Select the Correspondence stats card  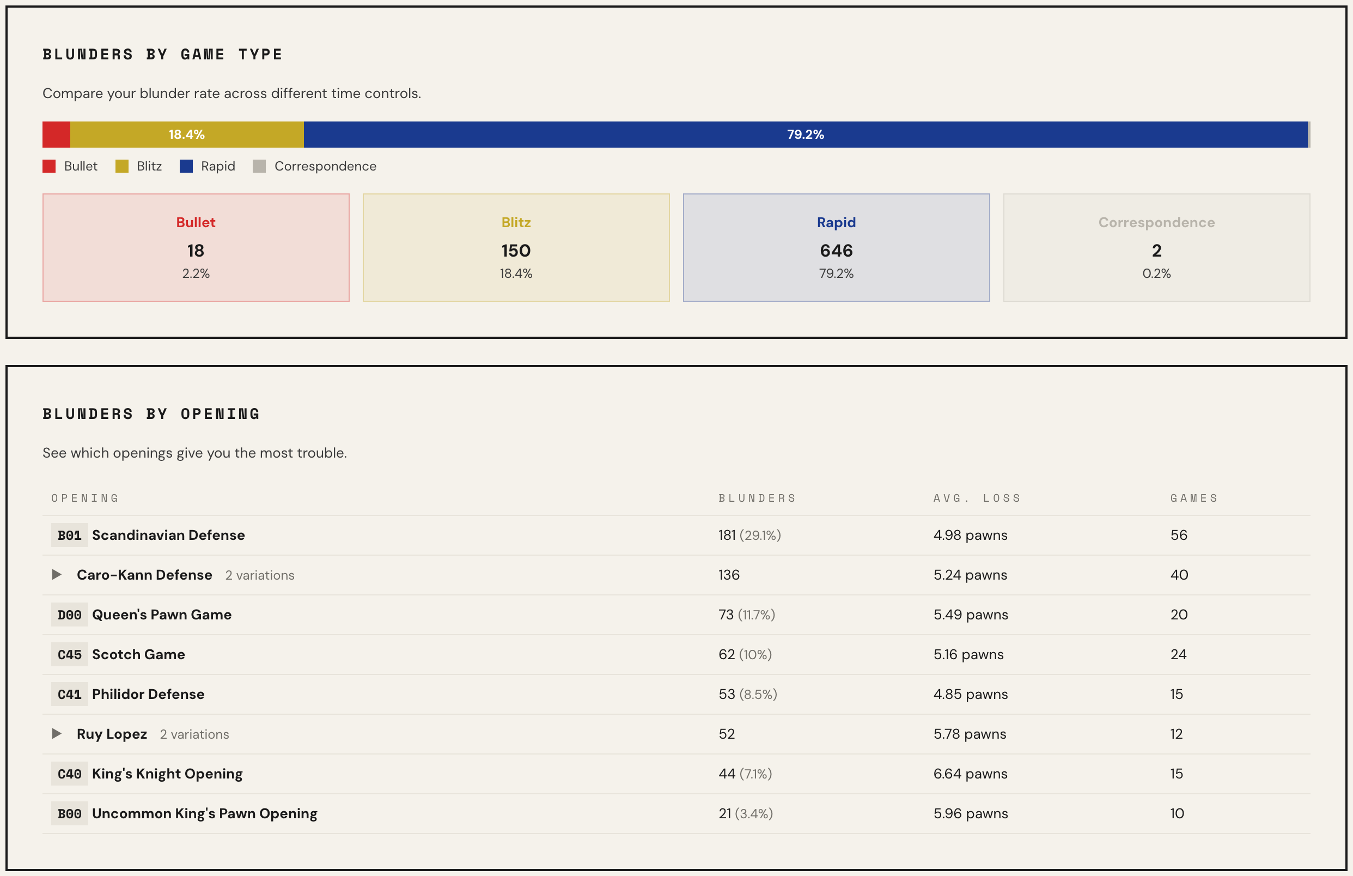[x=1156, y=247]
